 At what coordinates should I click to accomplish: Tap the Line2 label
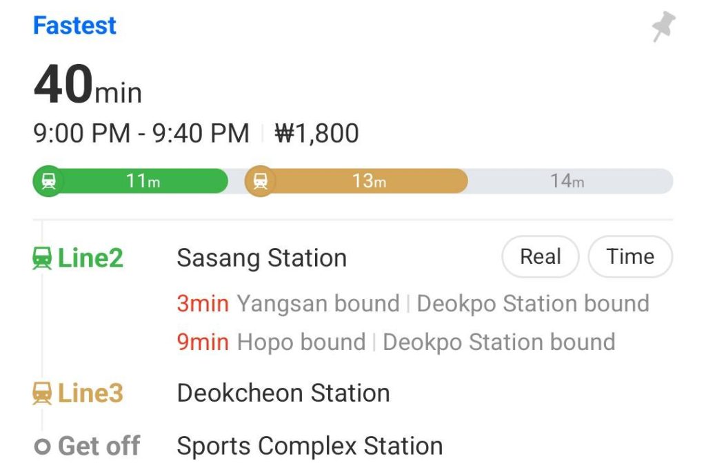90,258
